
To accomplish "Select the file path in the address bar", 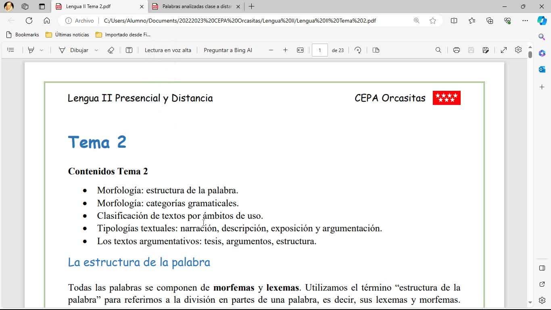I will [240, 21].
